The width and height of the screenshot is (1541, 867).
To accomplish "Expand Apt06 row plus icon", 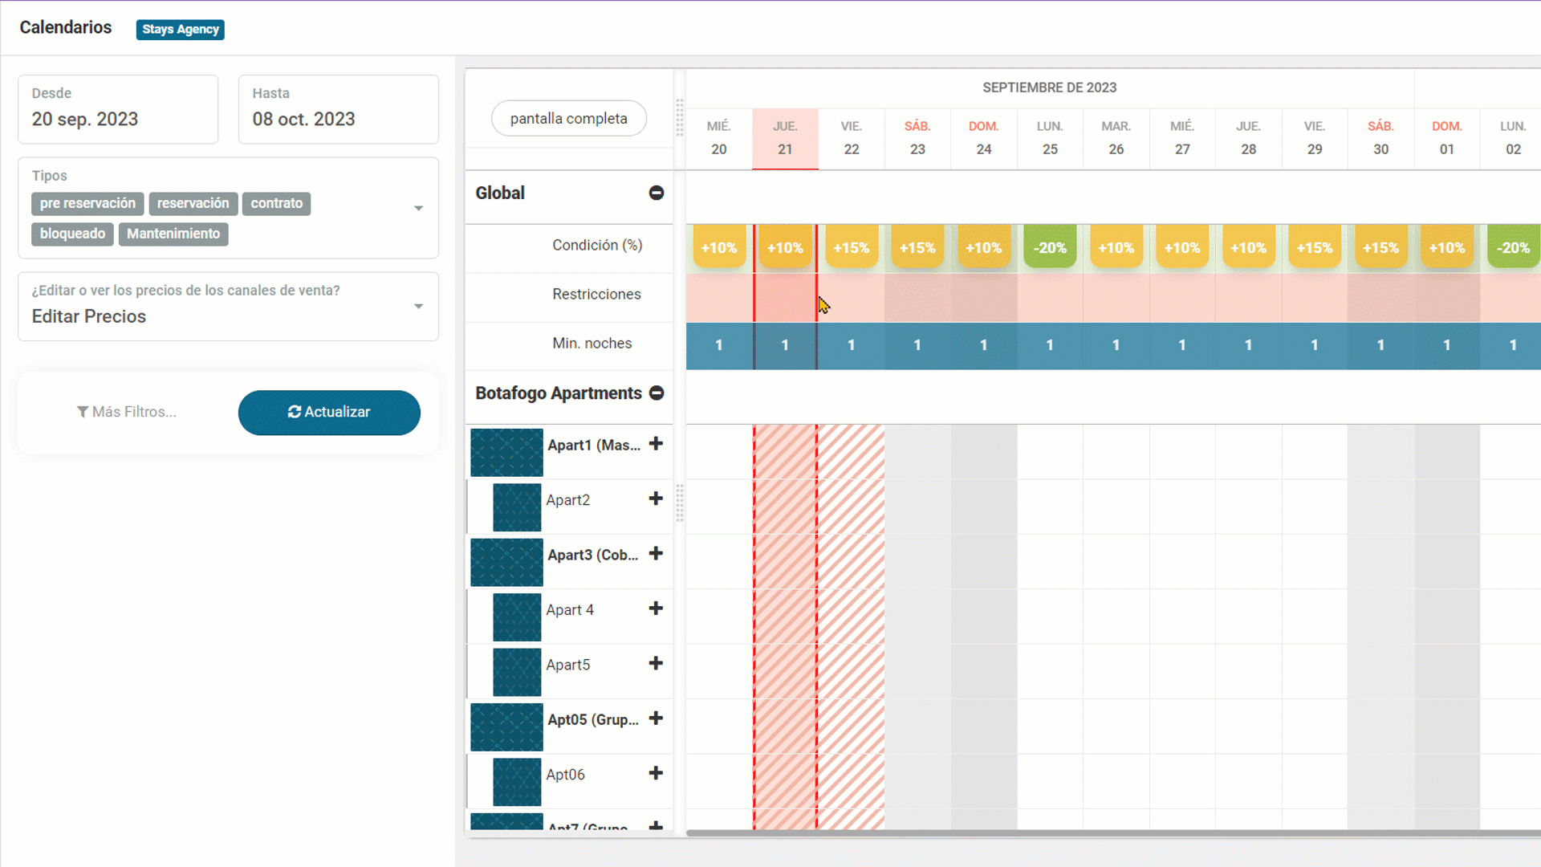I will pos(656,773).
